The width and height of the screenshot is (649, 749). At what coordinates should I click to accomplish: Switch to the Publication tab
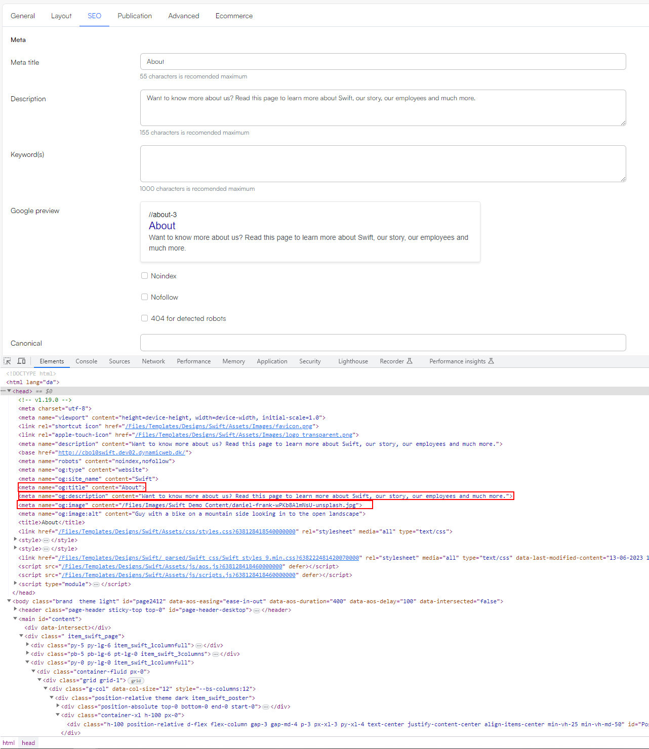tap(135, 16)
